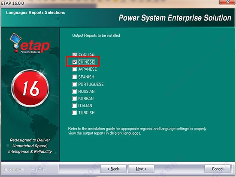Select the PORTUGUESE reports checkbox
236x177 pixels.
[x=74, y=84]
